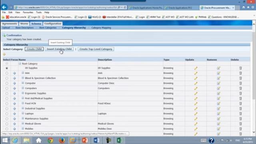Click the update pencil for 09 Supplies
The height and width of the screenshot is (144, 256).
point(196,68)
